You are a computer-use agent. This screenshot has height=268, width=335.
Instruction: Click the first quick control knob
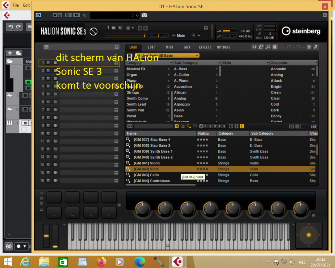point(143,208)
